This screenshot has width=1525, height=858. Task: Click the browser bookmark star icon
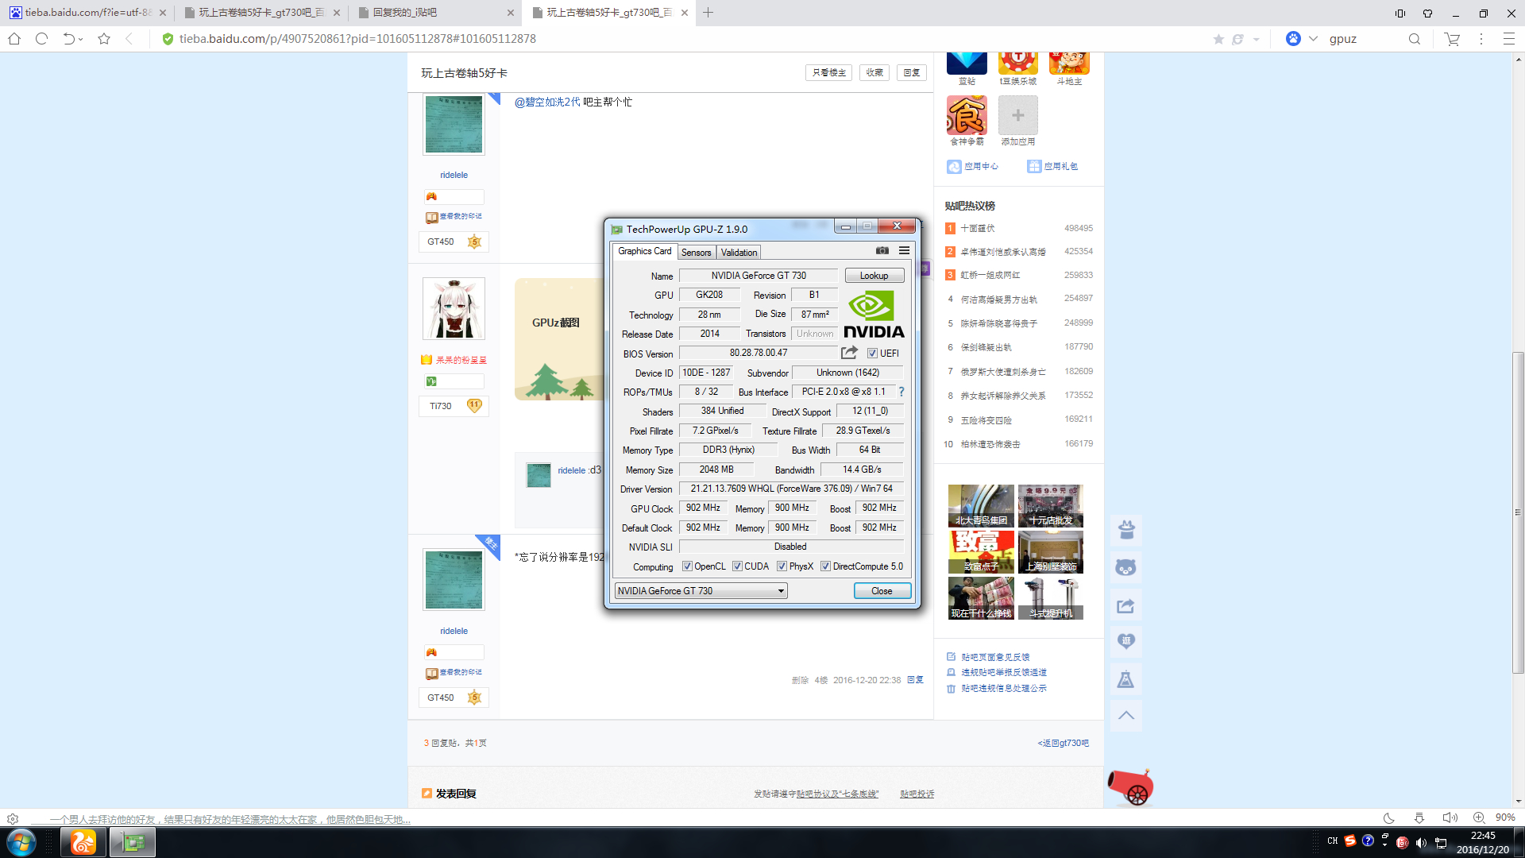(104, 38)
